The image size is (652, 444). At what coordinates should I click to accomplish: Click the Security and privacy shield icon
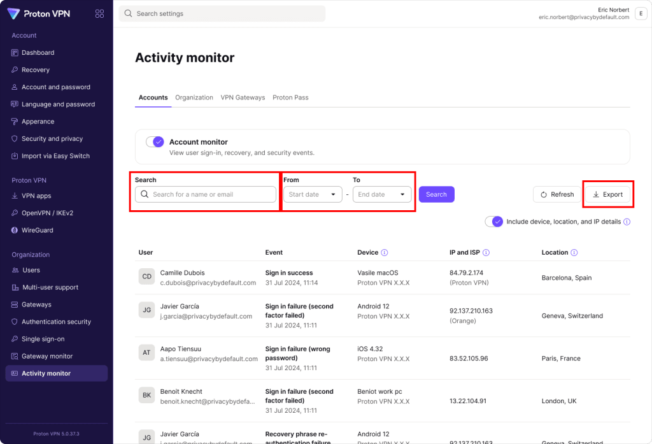pos(15,139)
